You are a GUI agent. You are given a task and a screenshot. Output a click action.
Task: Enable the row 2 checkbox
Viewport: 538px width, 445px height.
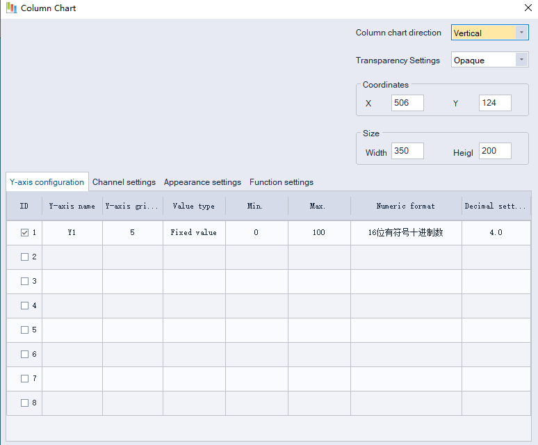pos(25,257)
